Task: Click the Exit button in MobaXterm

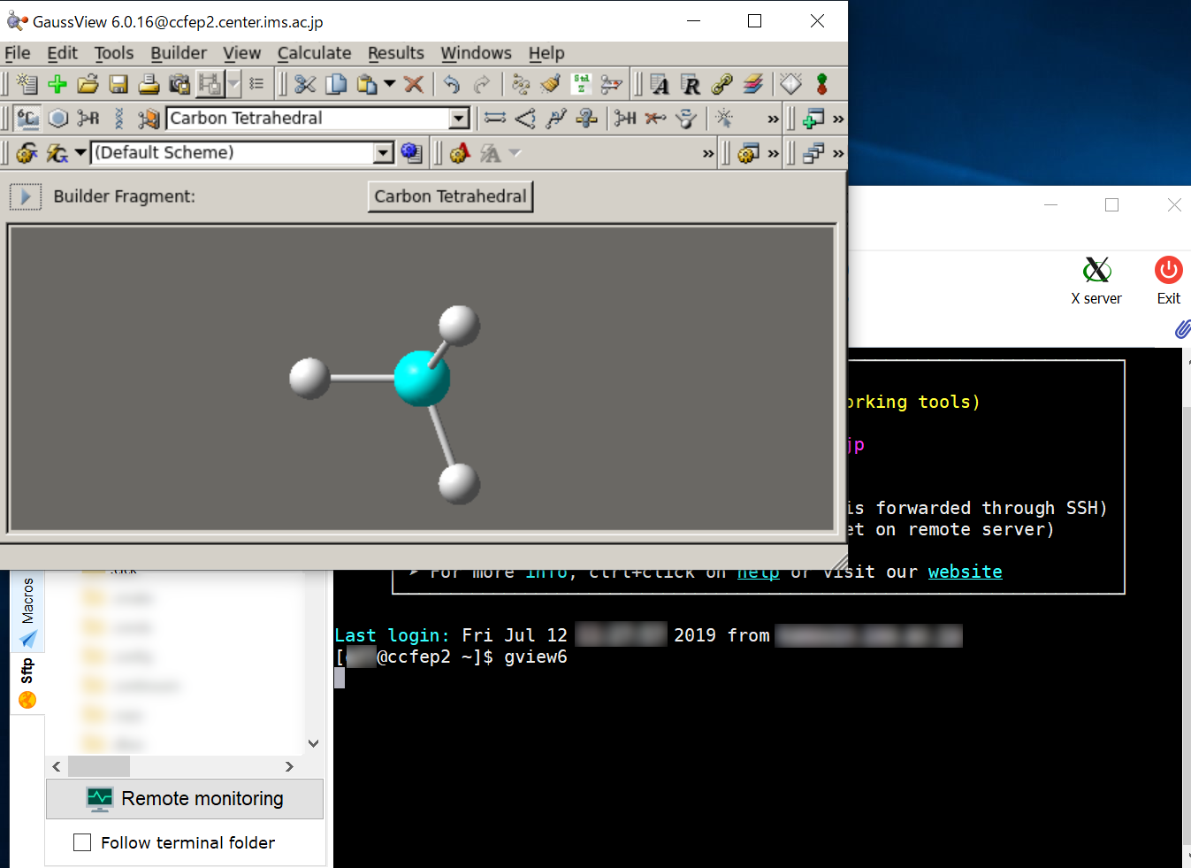Action: (1168, 280)
